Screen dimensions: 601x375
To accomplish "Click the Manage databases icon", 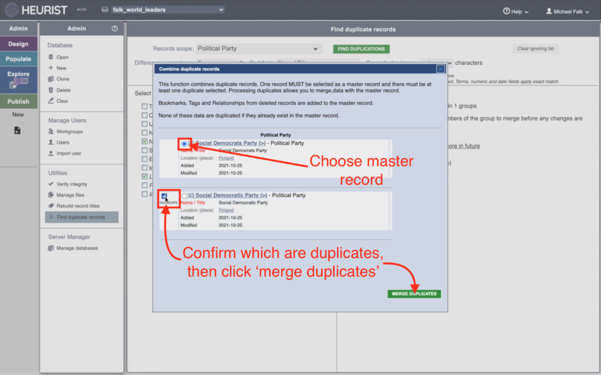I will point(50,248).
